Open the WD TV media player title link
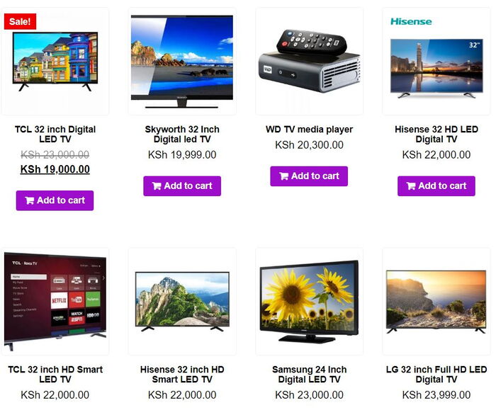Image resolution: width=496 pixels, height=410 pixels. 309,130
